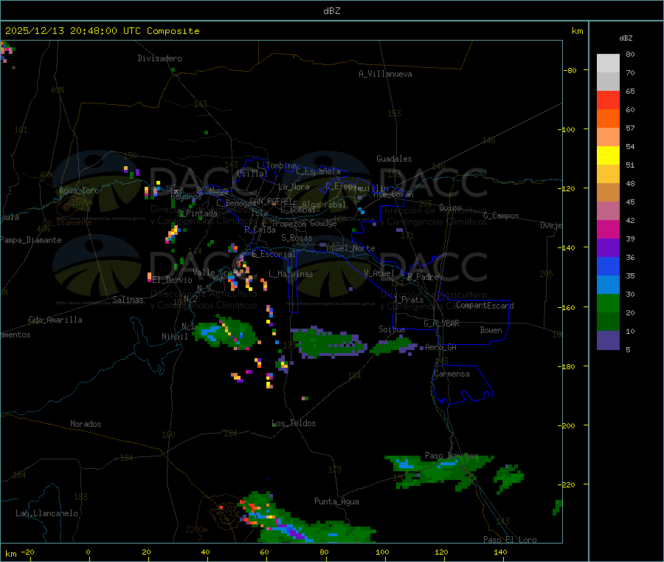Click the '-200' tick on the vertical km axis

pos(567,425)
